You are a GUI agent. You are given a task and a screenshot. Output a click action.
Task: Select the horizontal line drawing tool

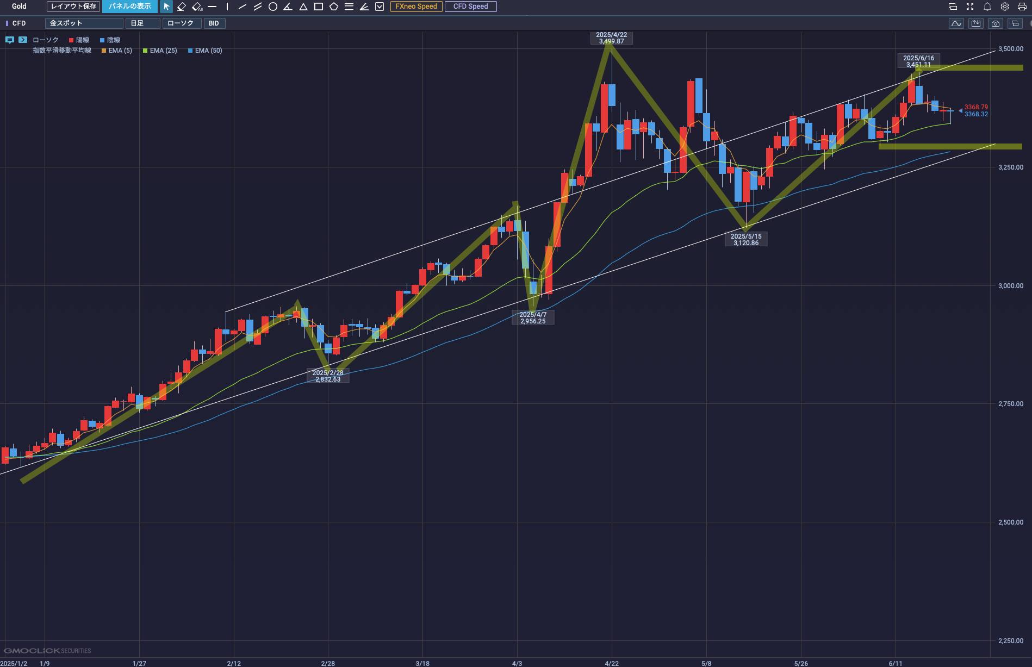pyautogui.click(x=212, y=7)
